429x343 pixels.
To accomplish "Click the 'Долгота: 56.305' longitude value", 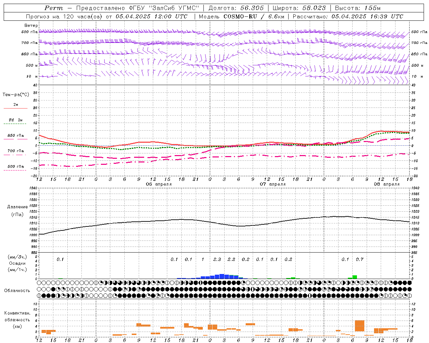I will coord(236,8).
